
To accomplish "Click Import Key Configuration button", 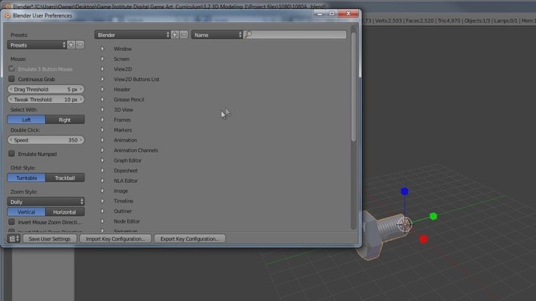I will [115, 239].
